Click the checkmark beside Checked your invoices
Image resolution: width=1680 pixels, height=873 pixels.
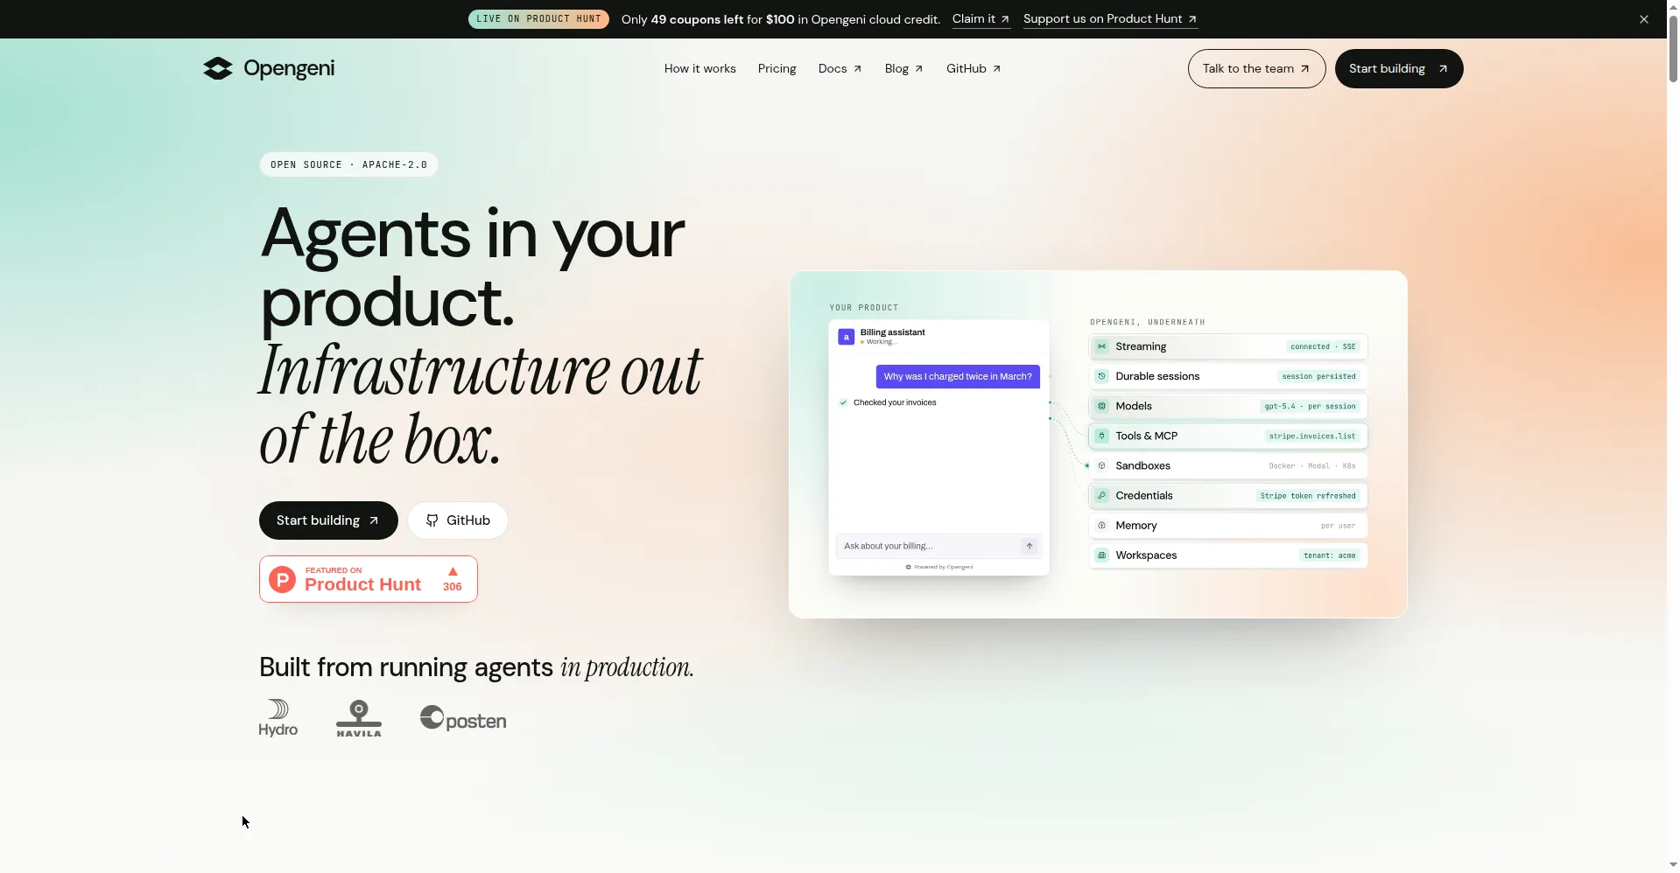[x=843, y=402]
